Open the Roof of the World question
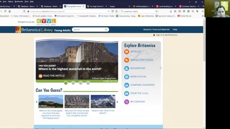 [x=103, y=112]
